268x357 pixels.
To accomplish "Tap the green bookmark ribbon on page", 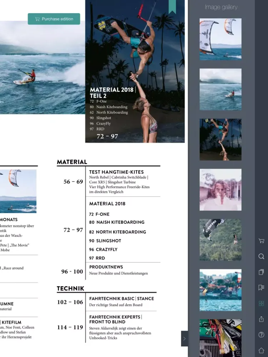I will pyautogui.click(x=172, y=6).
